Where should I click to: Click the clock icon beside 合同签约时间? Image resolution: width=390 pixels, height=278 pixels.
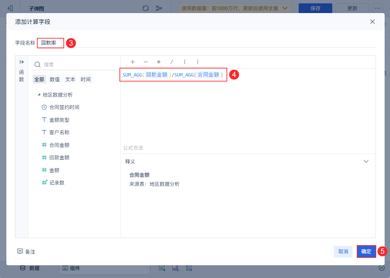pos(44,107)
